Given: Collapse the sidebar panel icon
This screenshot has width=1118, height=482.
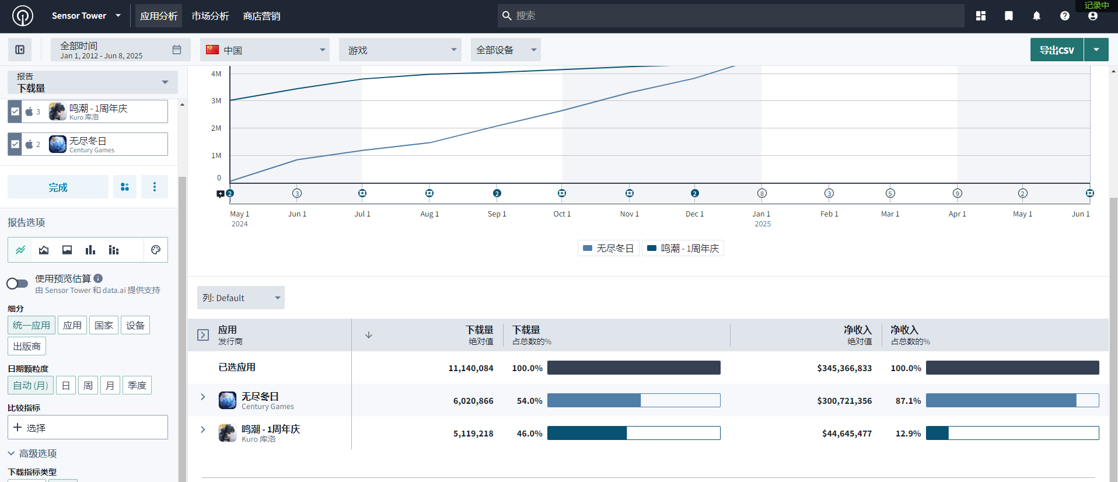Looking at the screenshot, I should pos(20,50).
